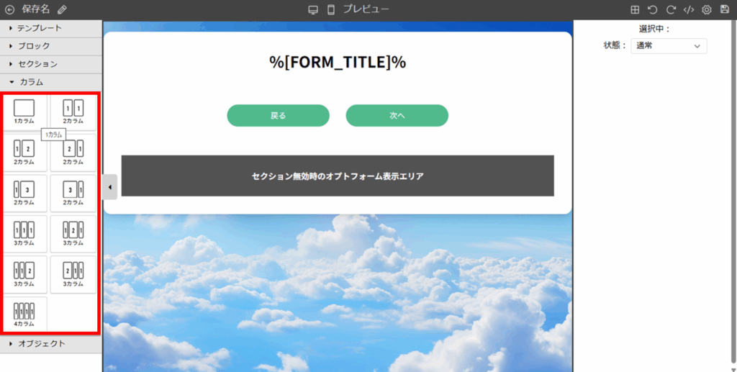Click the undo arrow icon

(x=652, y=9)
